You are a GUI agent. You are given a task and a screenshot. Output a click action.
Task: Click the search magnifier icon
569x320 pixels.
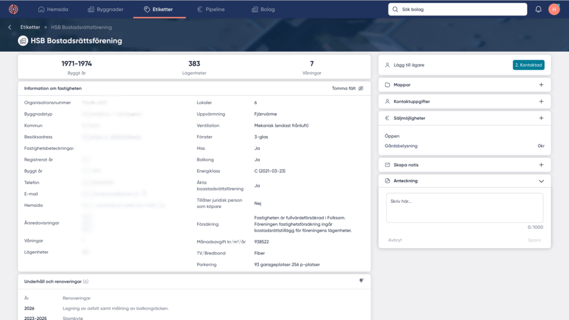(x=395, y=9)
